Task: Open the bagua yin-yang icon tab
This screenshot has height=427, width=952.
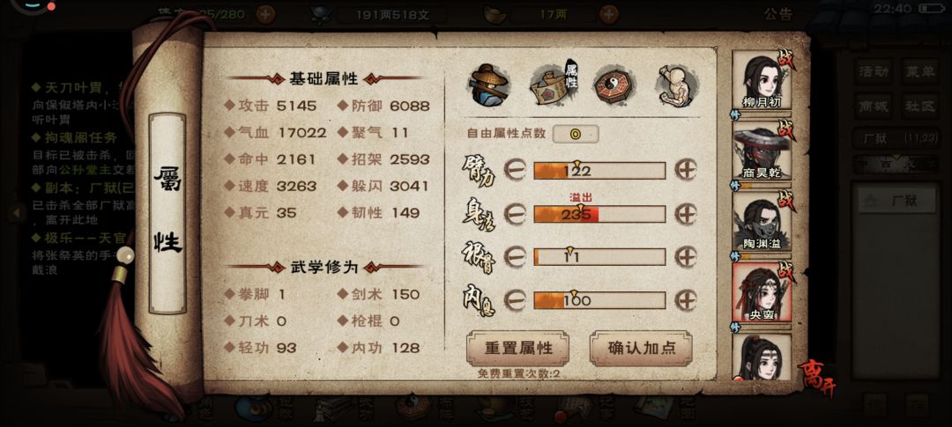Action: coord(614,85)
